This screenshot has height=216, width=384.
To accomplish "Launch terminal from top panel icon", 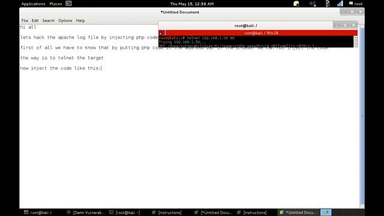I will coord(68,4).
